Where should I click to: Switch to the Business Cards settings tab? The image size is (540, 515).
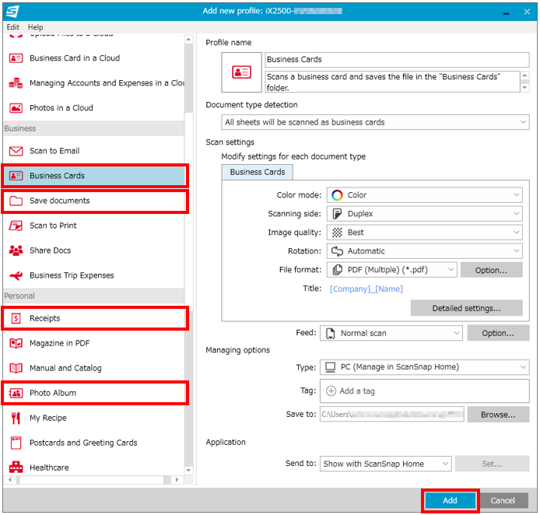click(x=258, y=172)
